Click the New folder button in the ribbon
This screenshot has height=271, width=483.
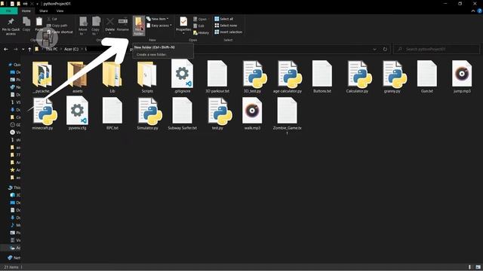point(139,26)
